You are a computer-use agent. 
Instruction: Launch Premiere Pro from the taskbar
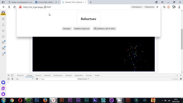coord(70,100)
